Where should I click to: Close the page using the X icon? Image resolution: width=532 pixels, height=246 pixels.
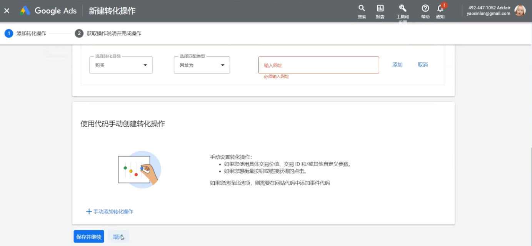(6, 10)
